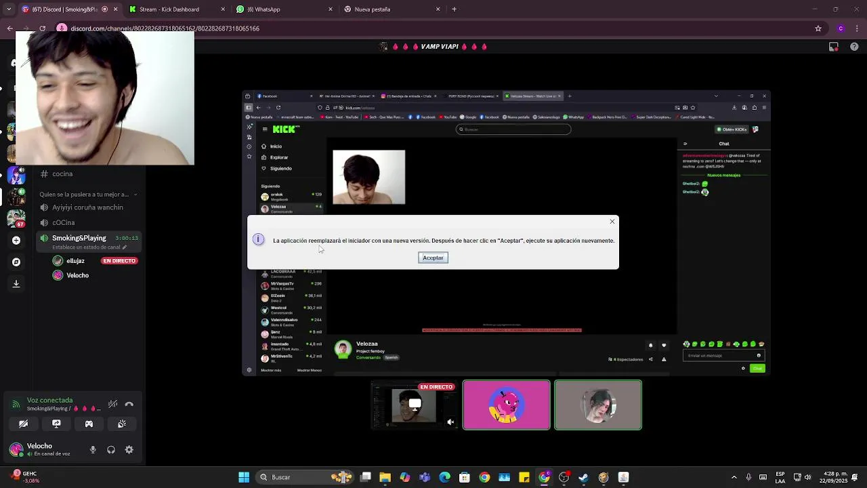The height and width of the screenshot is (488, 867).
Task: Add a server with the plus icon
Action: pos(16,240)
